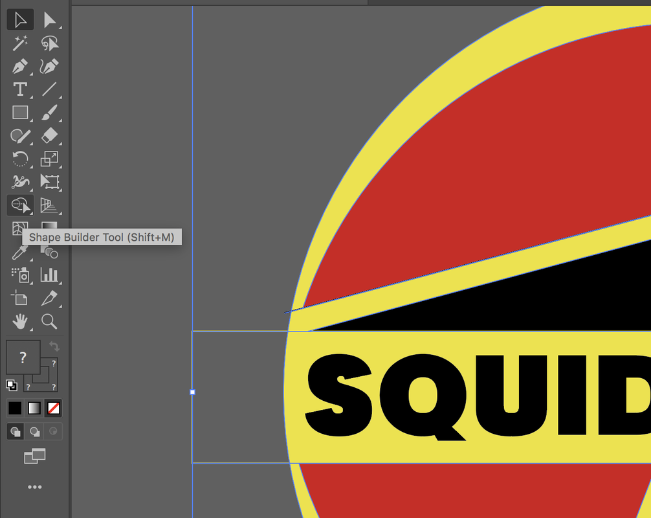Activate the Curvature tool
This screenshot has height=518, width=651.
(49, 67)
